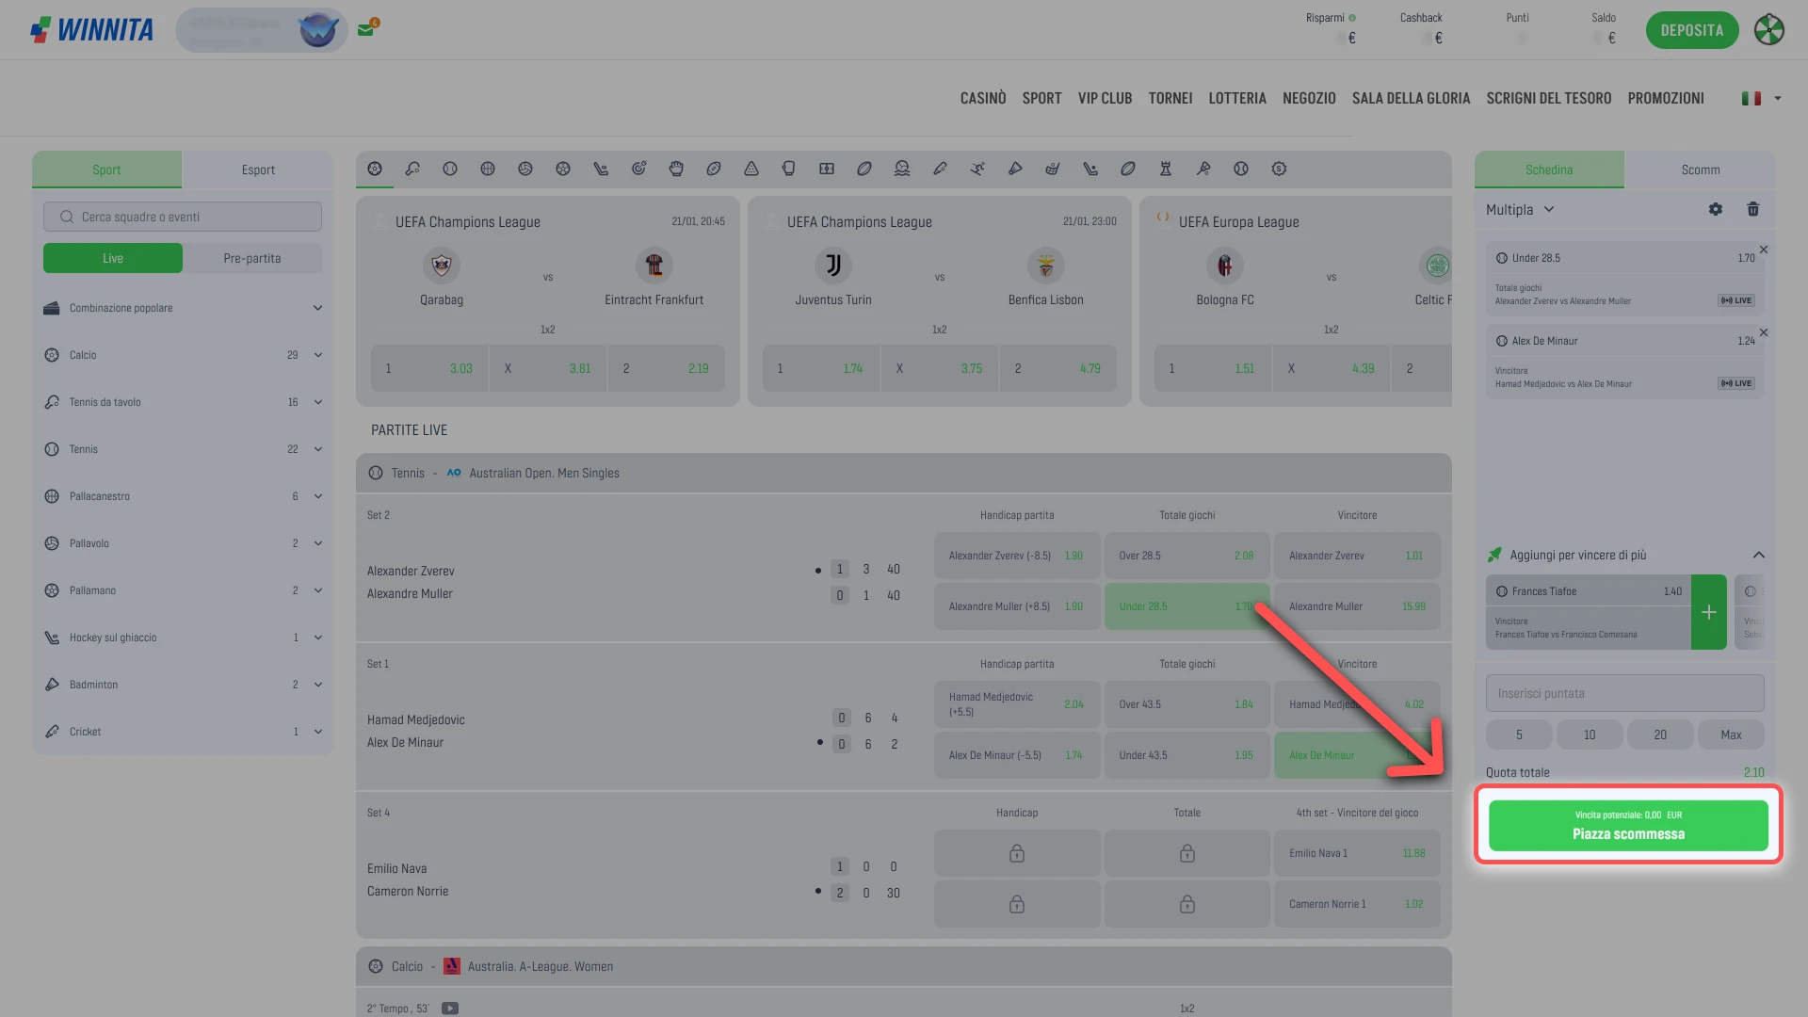Click the Piazza scommessa button
This screenshot has height=1017, width=1808.
click(1628, 826)
